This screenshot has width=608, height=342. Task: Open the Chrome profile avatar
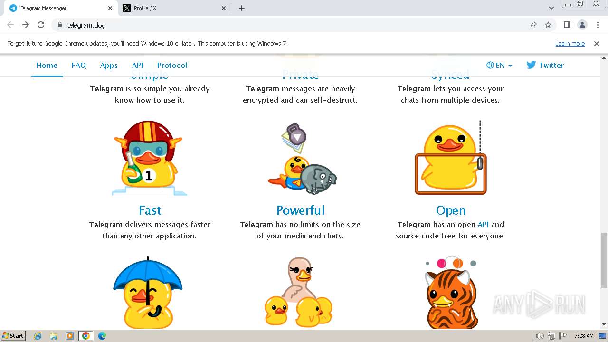[x=582, y=25]
